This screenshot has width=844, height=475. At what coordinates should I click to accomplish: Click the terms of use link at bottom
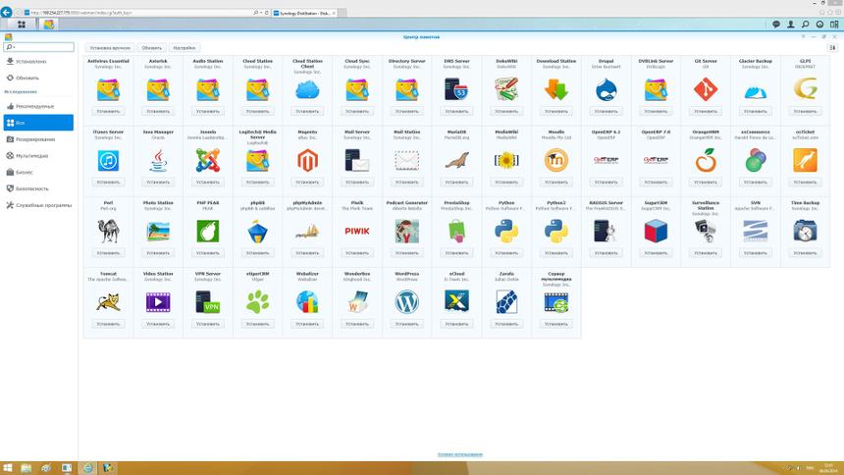(x=459, y=454)
